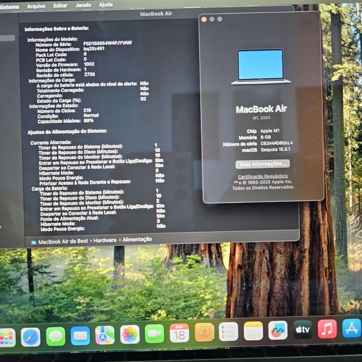The width and height of the screenshot is (362, 362).
Task: Click the cell revision value 2735
Action: click(x=89, y=74)
